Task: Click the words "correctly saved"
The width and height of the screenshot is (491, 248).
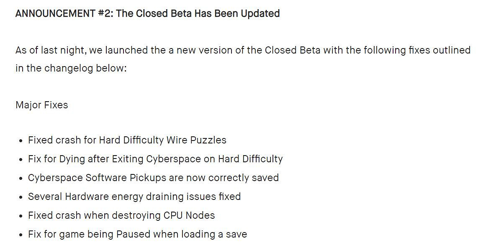Action: pyautogui.click(x=244, y=178)
